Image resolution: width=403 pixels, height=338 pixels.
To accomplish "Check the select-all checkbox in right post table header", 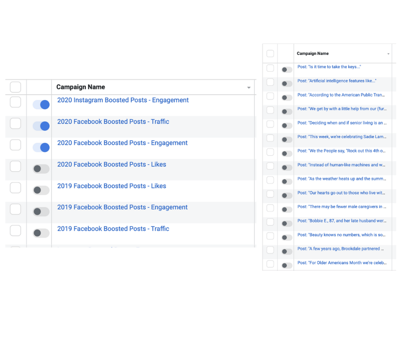I will click(270, 54).
